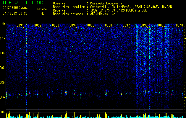Click the 0.6 kHz axis label
This screenshot has width=186, height=118.
(x=2, y=112)
